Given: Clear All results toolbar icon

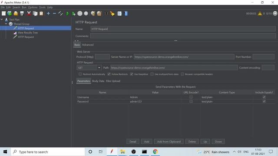Looking at the screenshot, I should click(x=99, y=13).
